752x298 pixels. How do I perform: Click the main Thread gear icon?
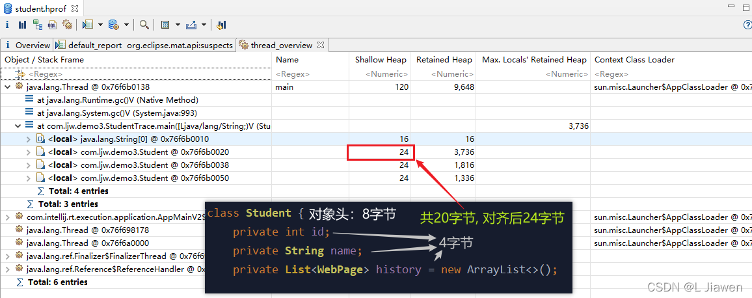[19, 87]
